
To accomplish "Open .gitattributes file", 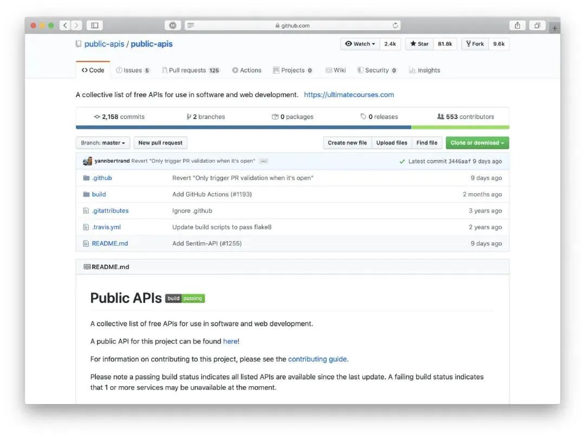I will click(x=110, y=211).
